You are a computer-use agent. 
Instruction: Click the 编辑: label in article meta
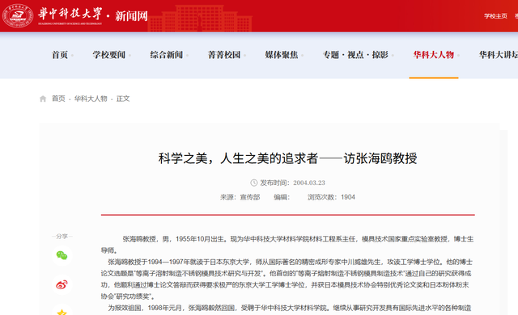pyautogui.click(x=282, y=197)
